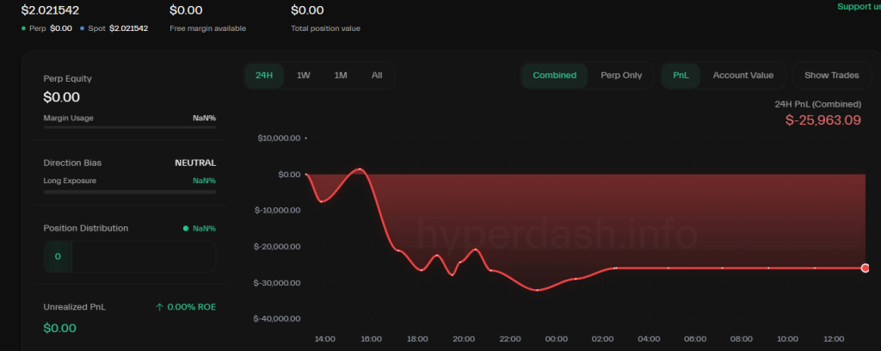Click the $-25,963.09 PnL value
The width and height of the screenshot is (881, 351).
[x=823, y=120]
